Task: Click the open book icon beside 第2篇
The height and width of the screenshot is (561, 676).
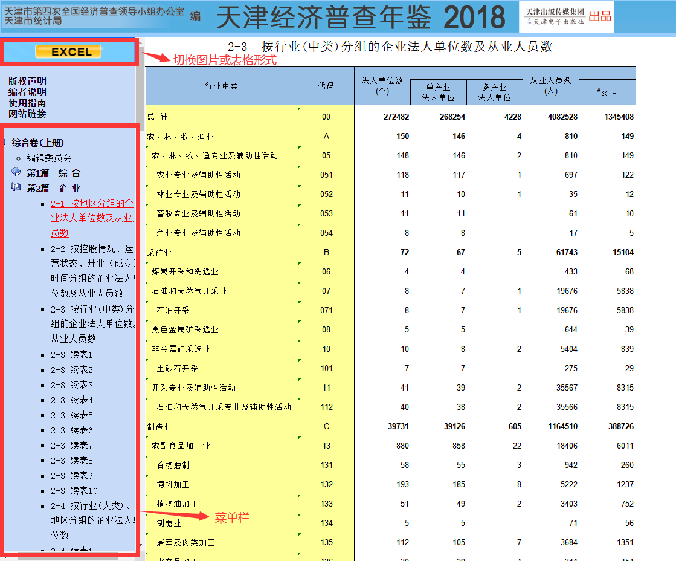Action: pos(16,187)
